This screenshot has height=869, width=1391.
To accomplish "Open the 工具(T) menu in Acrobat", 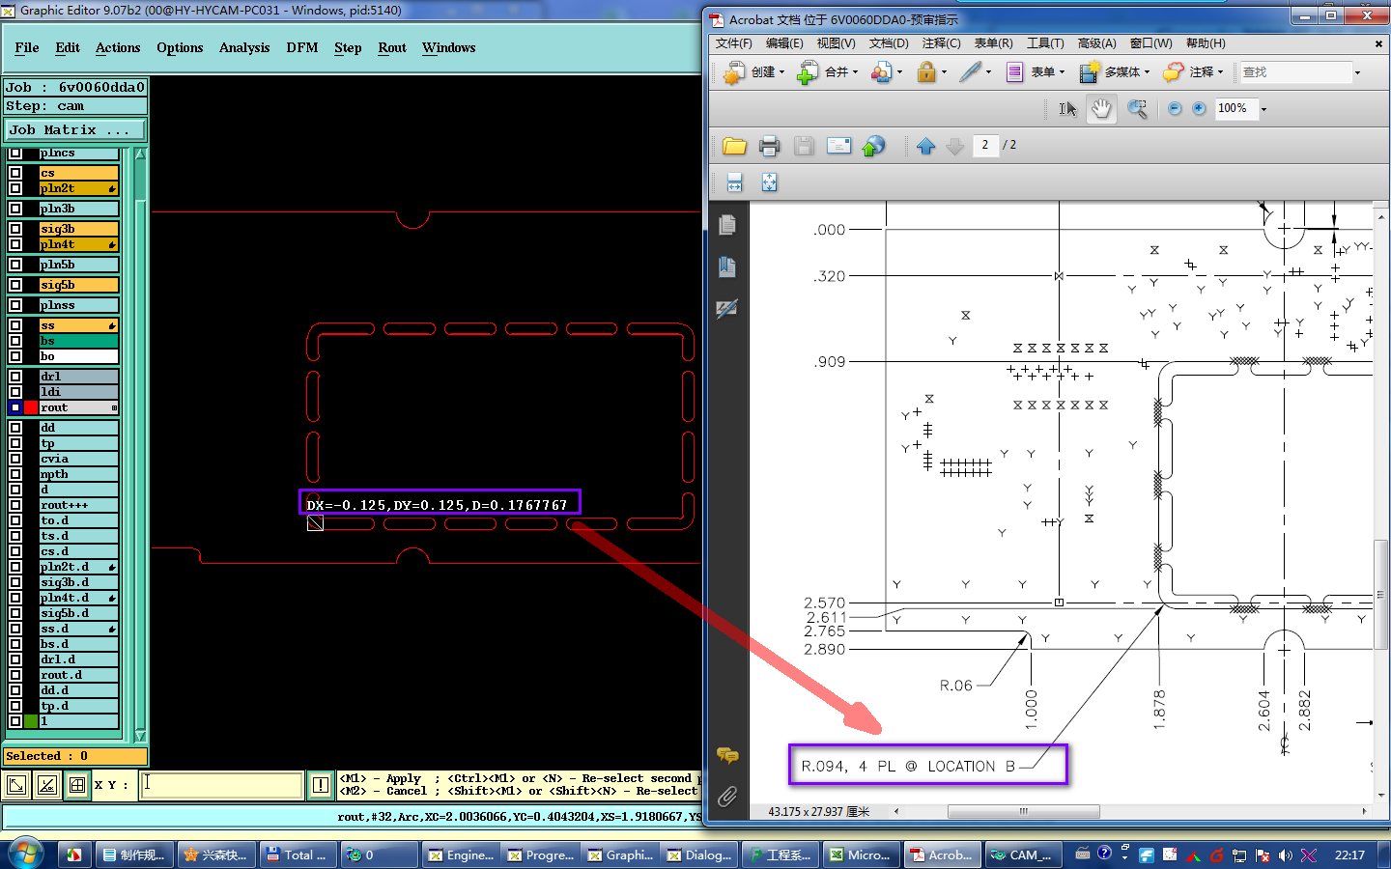I will coord(1045,43).
